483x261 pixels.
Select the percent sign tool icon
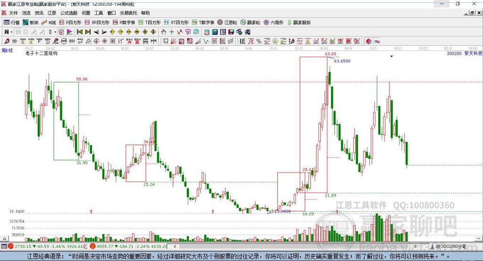click(259, 41)
